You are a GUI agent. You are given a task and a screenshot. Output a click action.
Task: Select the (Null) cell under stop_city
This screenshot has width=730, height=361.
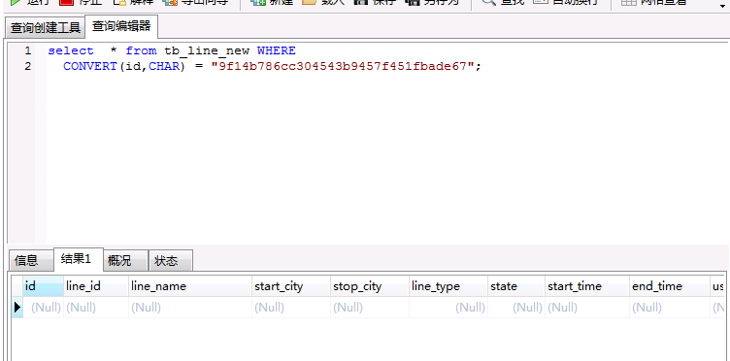370,308
